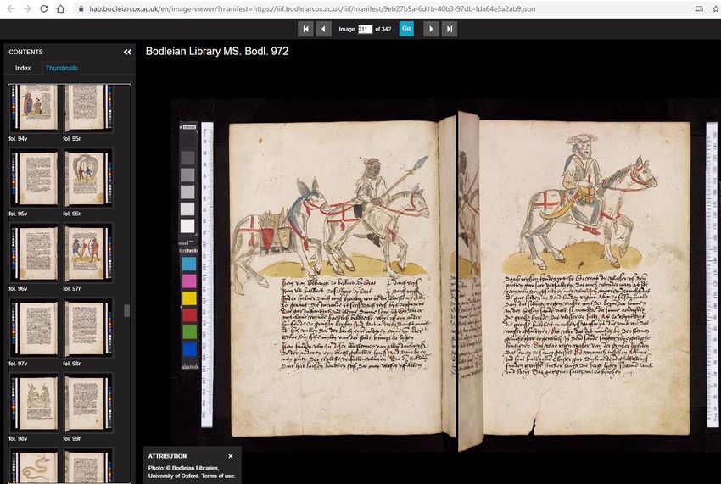721x484 pixels.
Task: Click the cast/device icon in address bar
Action: click(x=699, y=8)
